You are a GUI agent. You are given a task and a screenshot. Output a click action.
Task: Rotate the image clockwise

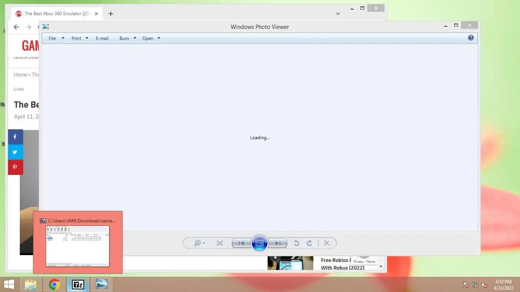coord(309,243)
